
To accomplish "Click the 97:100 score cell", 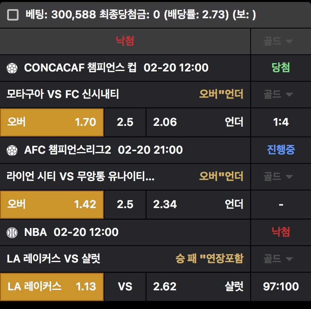I will point(281,287).
